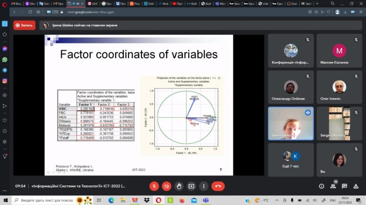Screen dimensions: 366x205
Task: Open notification center in taskbar
Action: [x=359, y=200]
